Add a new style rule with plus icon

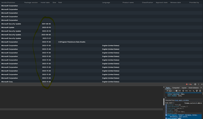(x=194, y=91)
